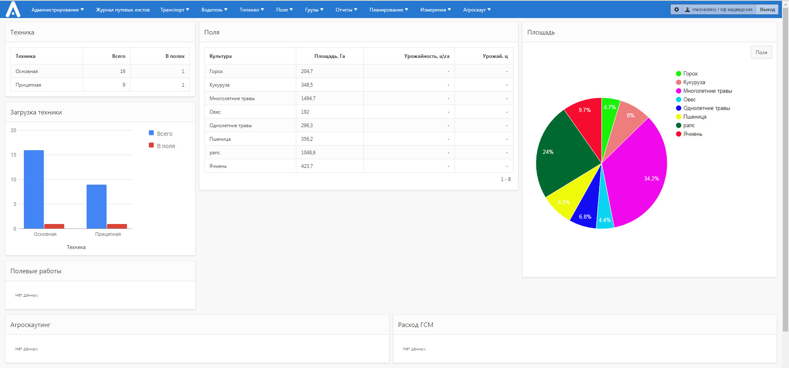This screenshot has height=368, width=789.
Task: Select the Ячмень crop row
Action: [359, 166]
